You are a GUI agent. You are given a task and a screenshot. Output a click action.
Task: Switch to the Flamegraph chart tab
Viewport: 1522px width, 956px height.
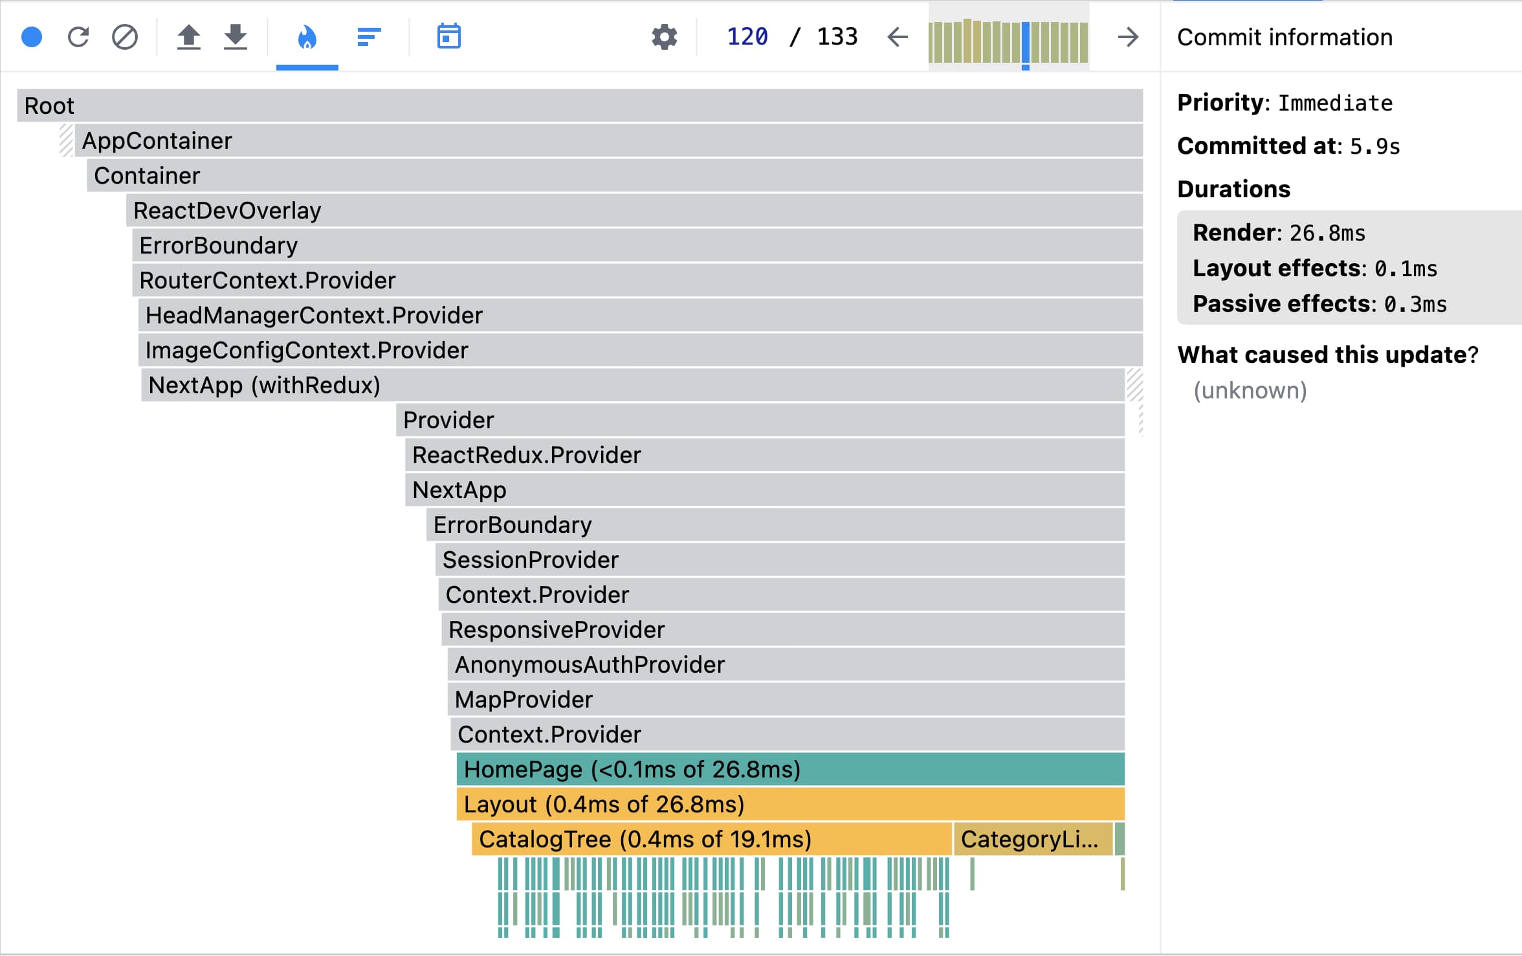click(307, 37)
